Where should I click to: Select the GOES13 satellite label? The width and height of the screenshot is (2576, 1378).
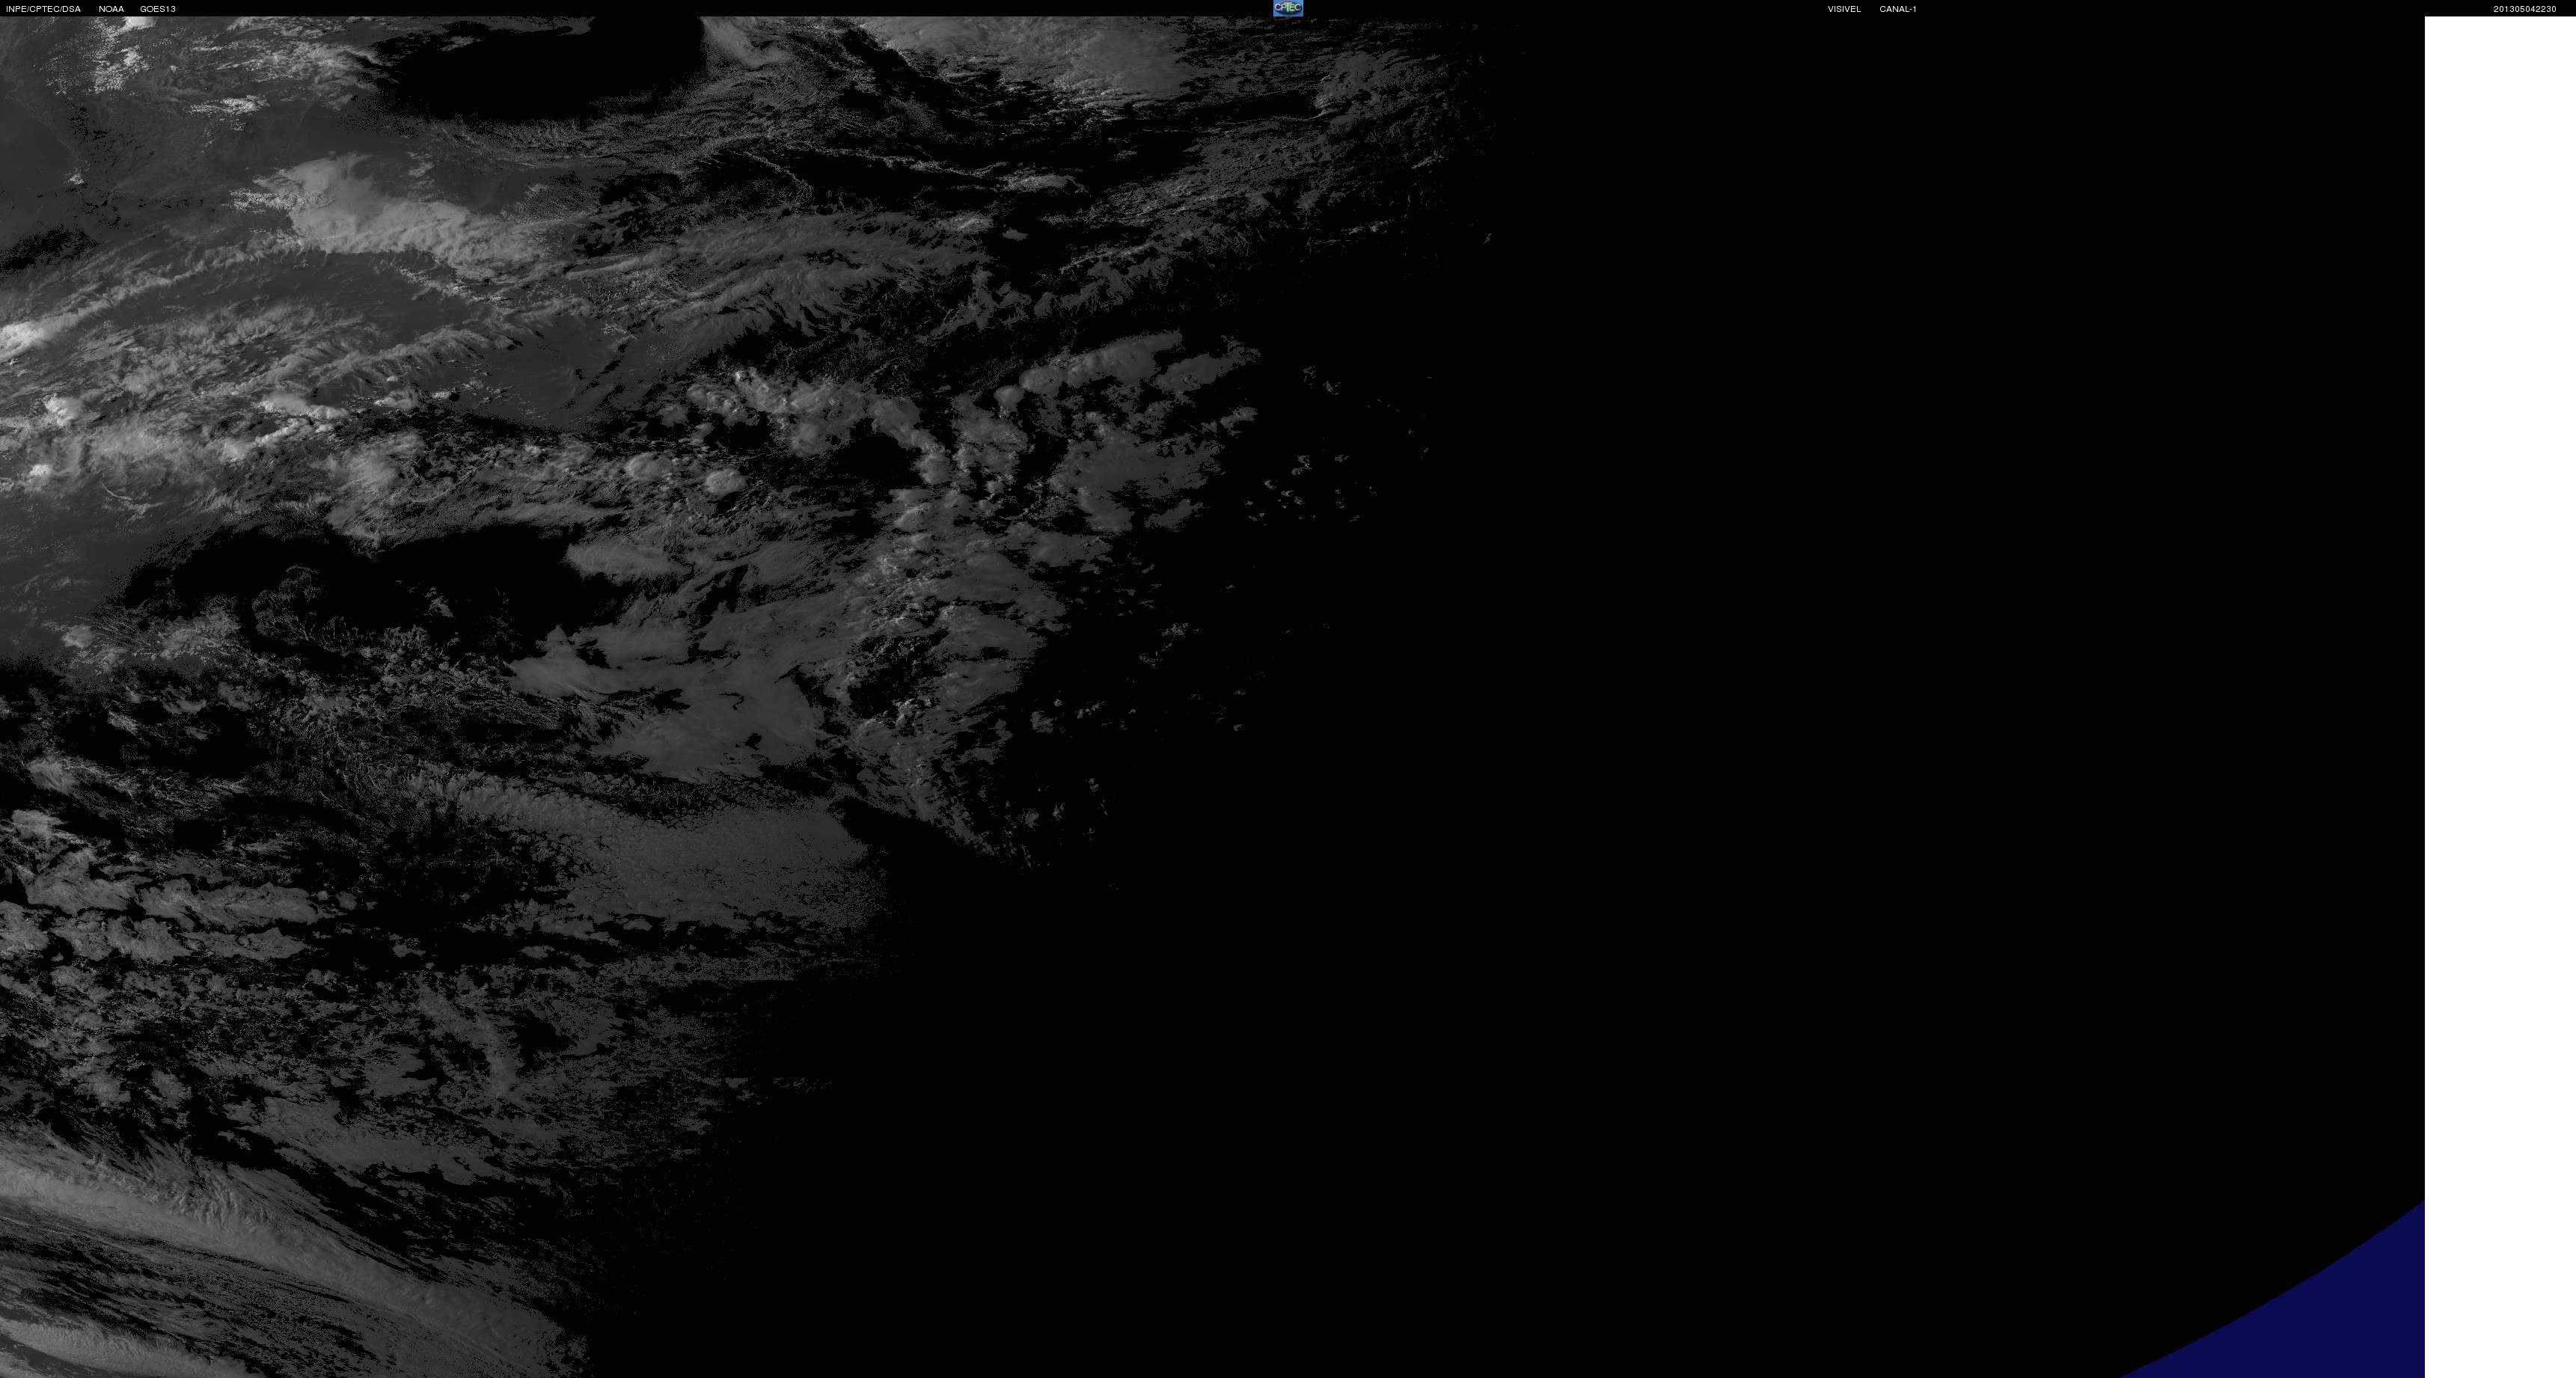pyautogui.click(x=158, y=9)
